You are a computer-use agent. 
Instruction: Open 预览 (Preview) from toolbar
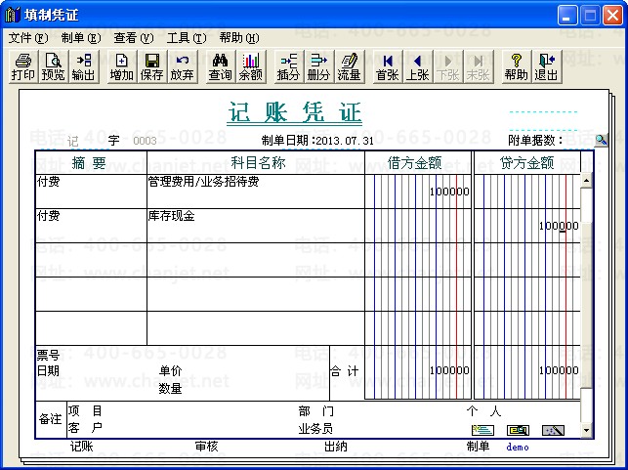coord(54,66)
